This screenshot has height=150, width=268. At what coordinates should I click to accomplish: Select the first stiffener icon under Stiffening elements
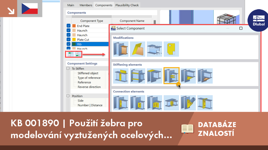tap(121, 76)
